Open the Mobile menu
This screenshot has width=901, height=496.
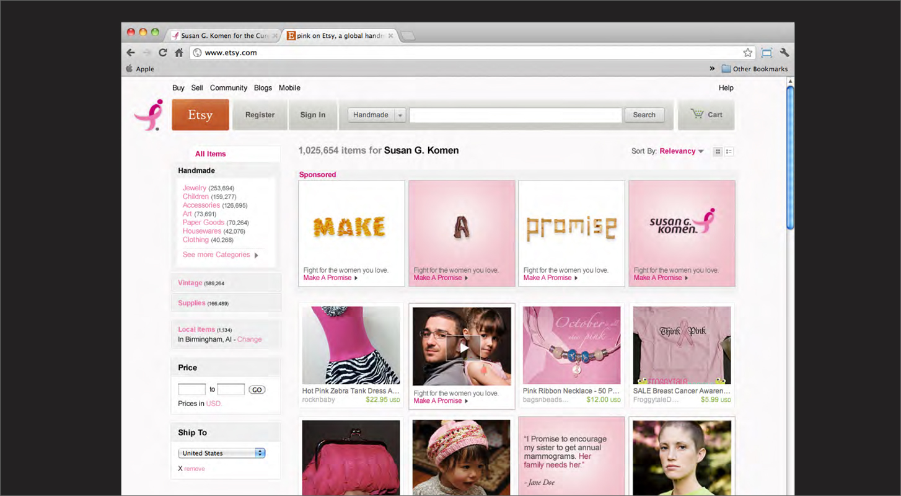click(x=289, y=88)
